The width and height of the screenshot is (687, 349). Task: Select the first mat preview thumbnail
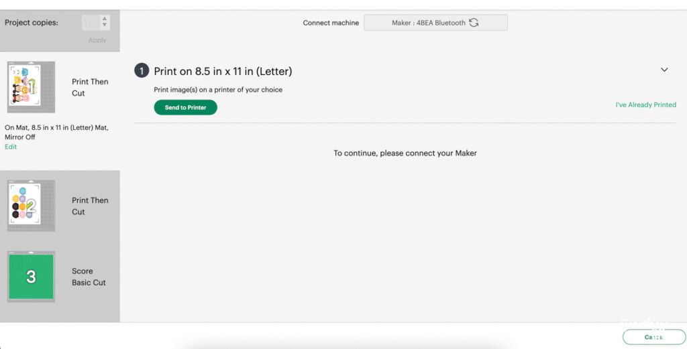click(31, 87)
